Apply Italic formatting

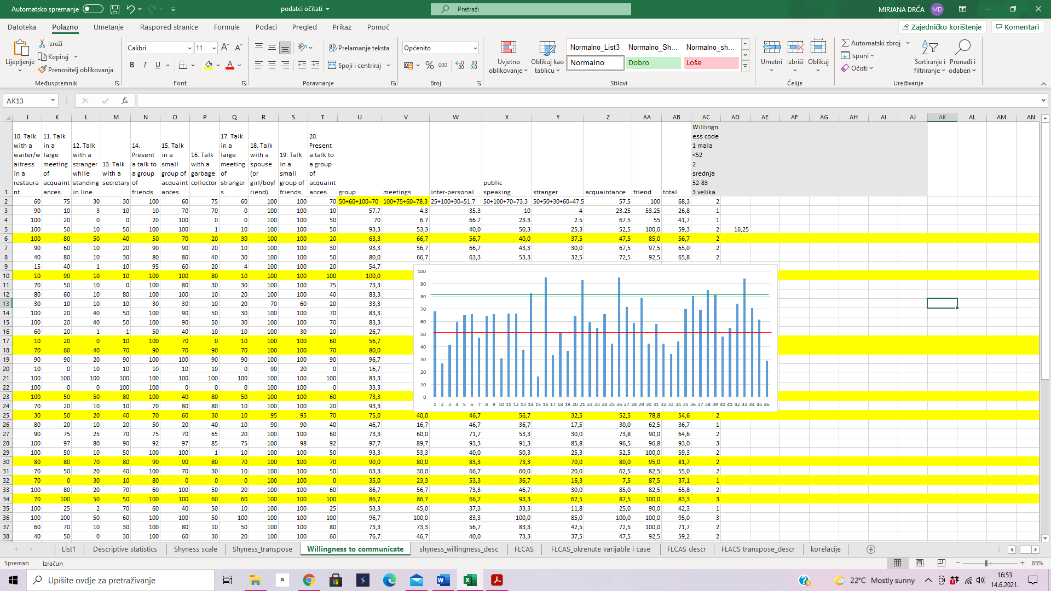[145, 65]
